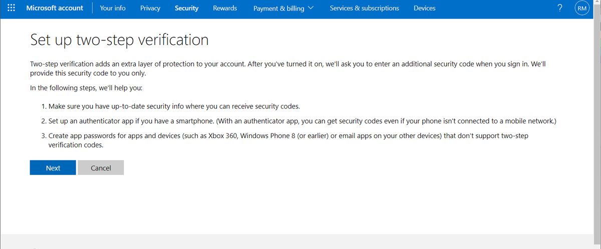Open Services & subscriptions
Viewport: 601px width, 249px height.
point(364,8)
